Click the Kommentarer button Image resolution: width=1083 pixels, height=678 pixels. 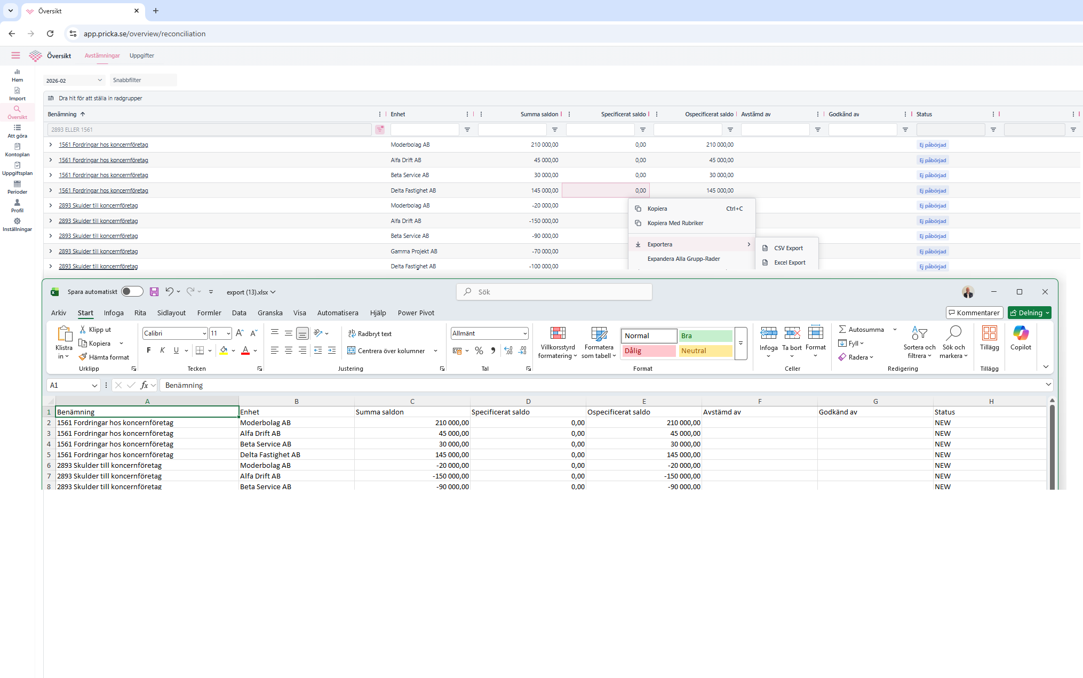click(x=974, y=313)
